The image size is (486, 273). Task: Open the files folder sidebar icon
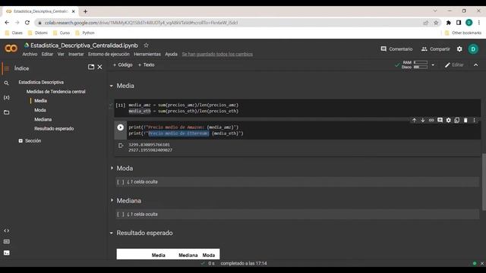tap(6, 112)
